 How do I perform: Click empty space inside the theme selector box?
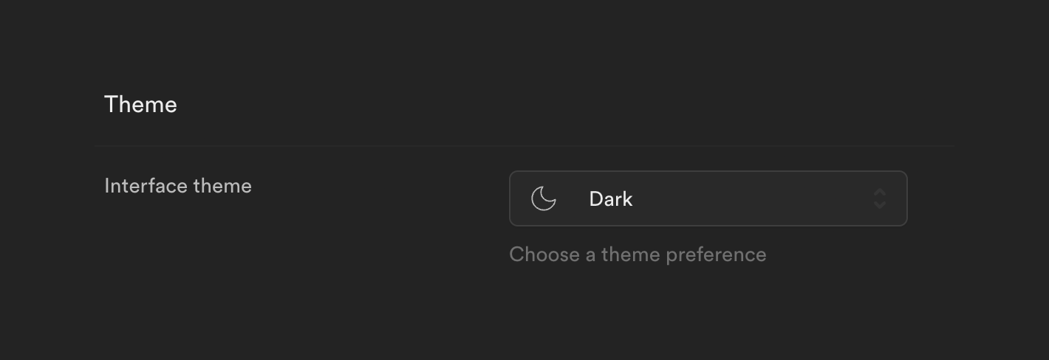coord(746,198)
